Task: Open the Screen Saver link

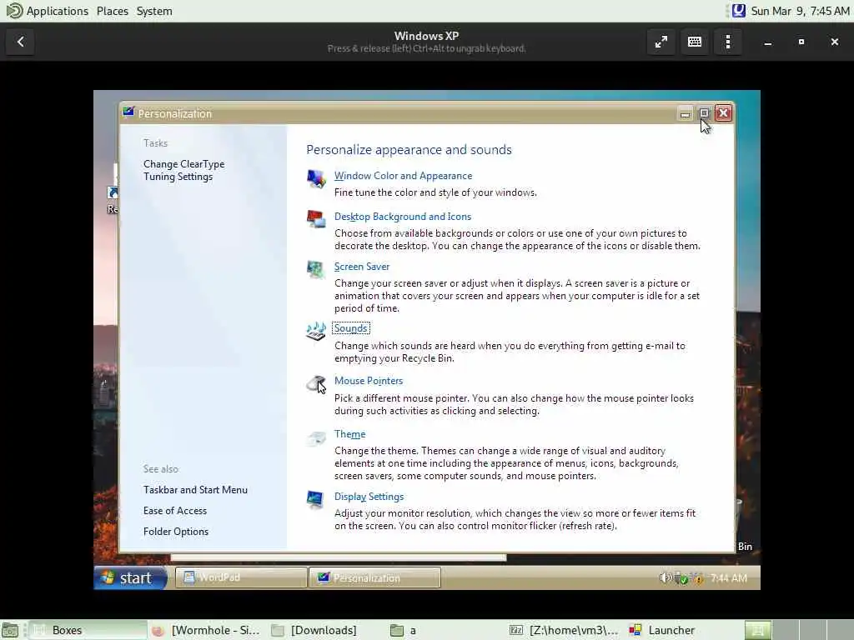Action: [362, 267]
